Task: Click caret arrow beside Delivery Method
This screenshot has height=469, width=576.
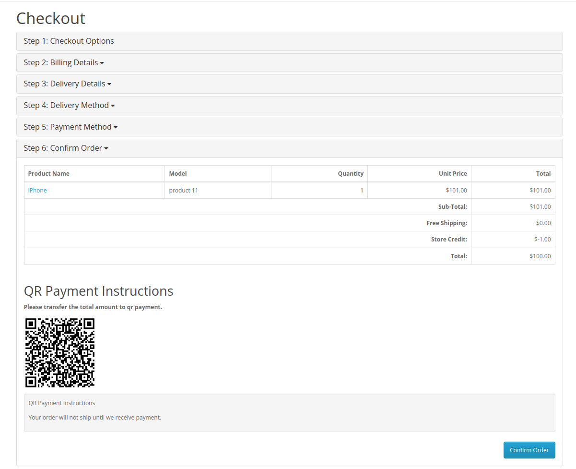Action: coord(113,106)
